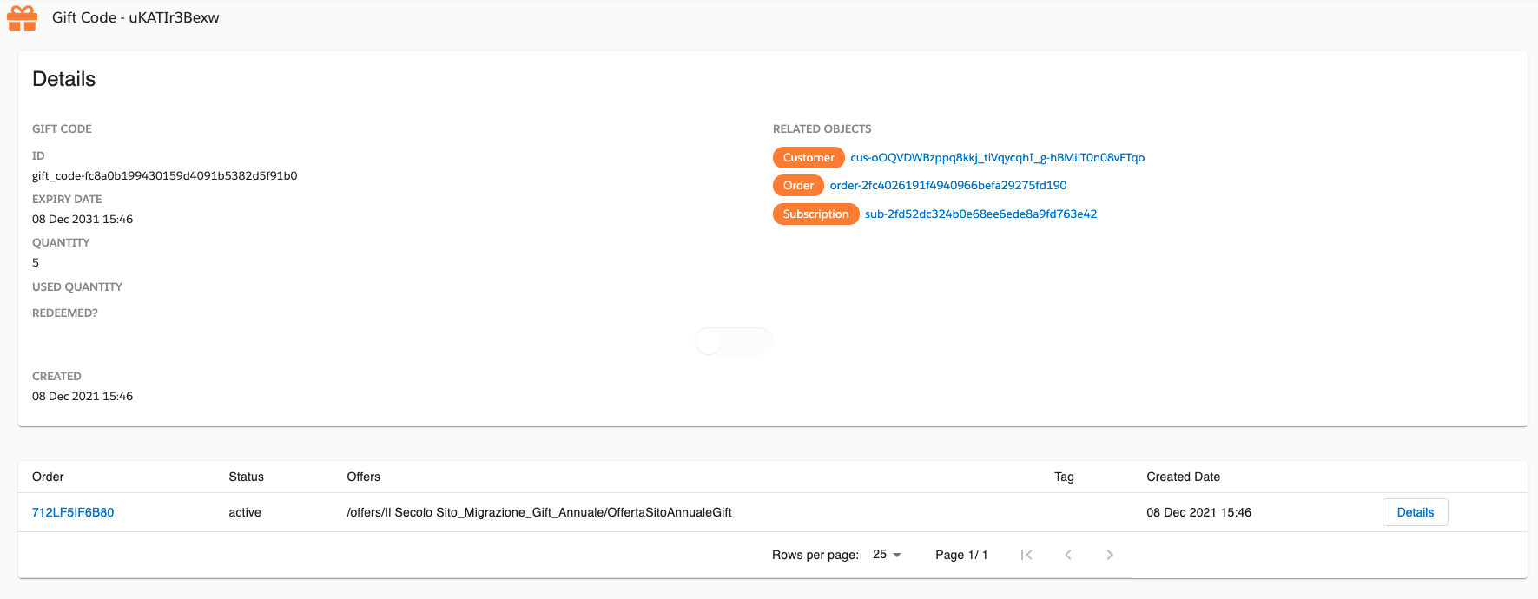
Task: Click the Order column header
Action: click(48, 477)
